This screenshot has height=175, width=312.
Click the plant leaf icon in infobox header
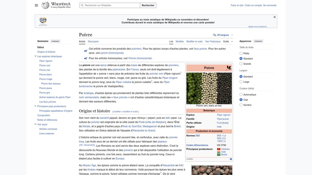(229, 68)
